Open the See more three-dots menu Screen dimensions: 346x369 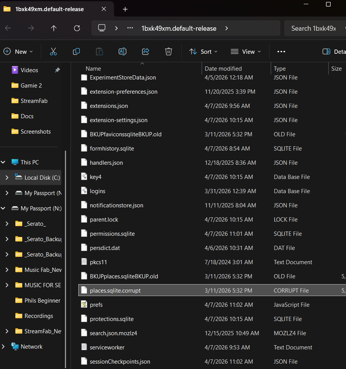tap(281, 51)
